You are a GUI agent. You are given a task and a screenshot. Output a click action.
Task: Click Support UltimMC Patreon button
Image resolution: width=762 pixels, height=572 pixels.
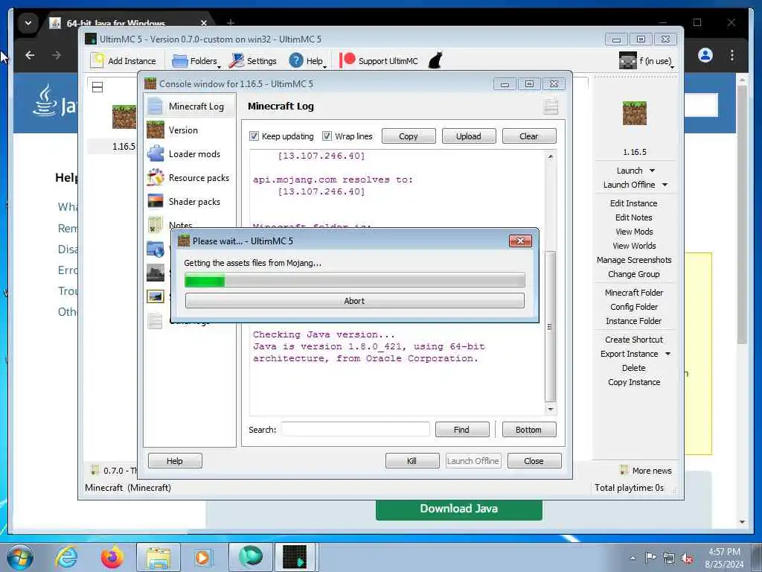[x=379, y=61]
